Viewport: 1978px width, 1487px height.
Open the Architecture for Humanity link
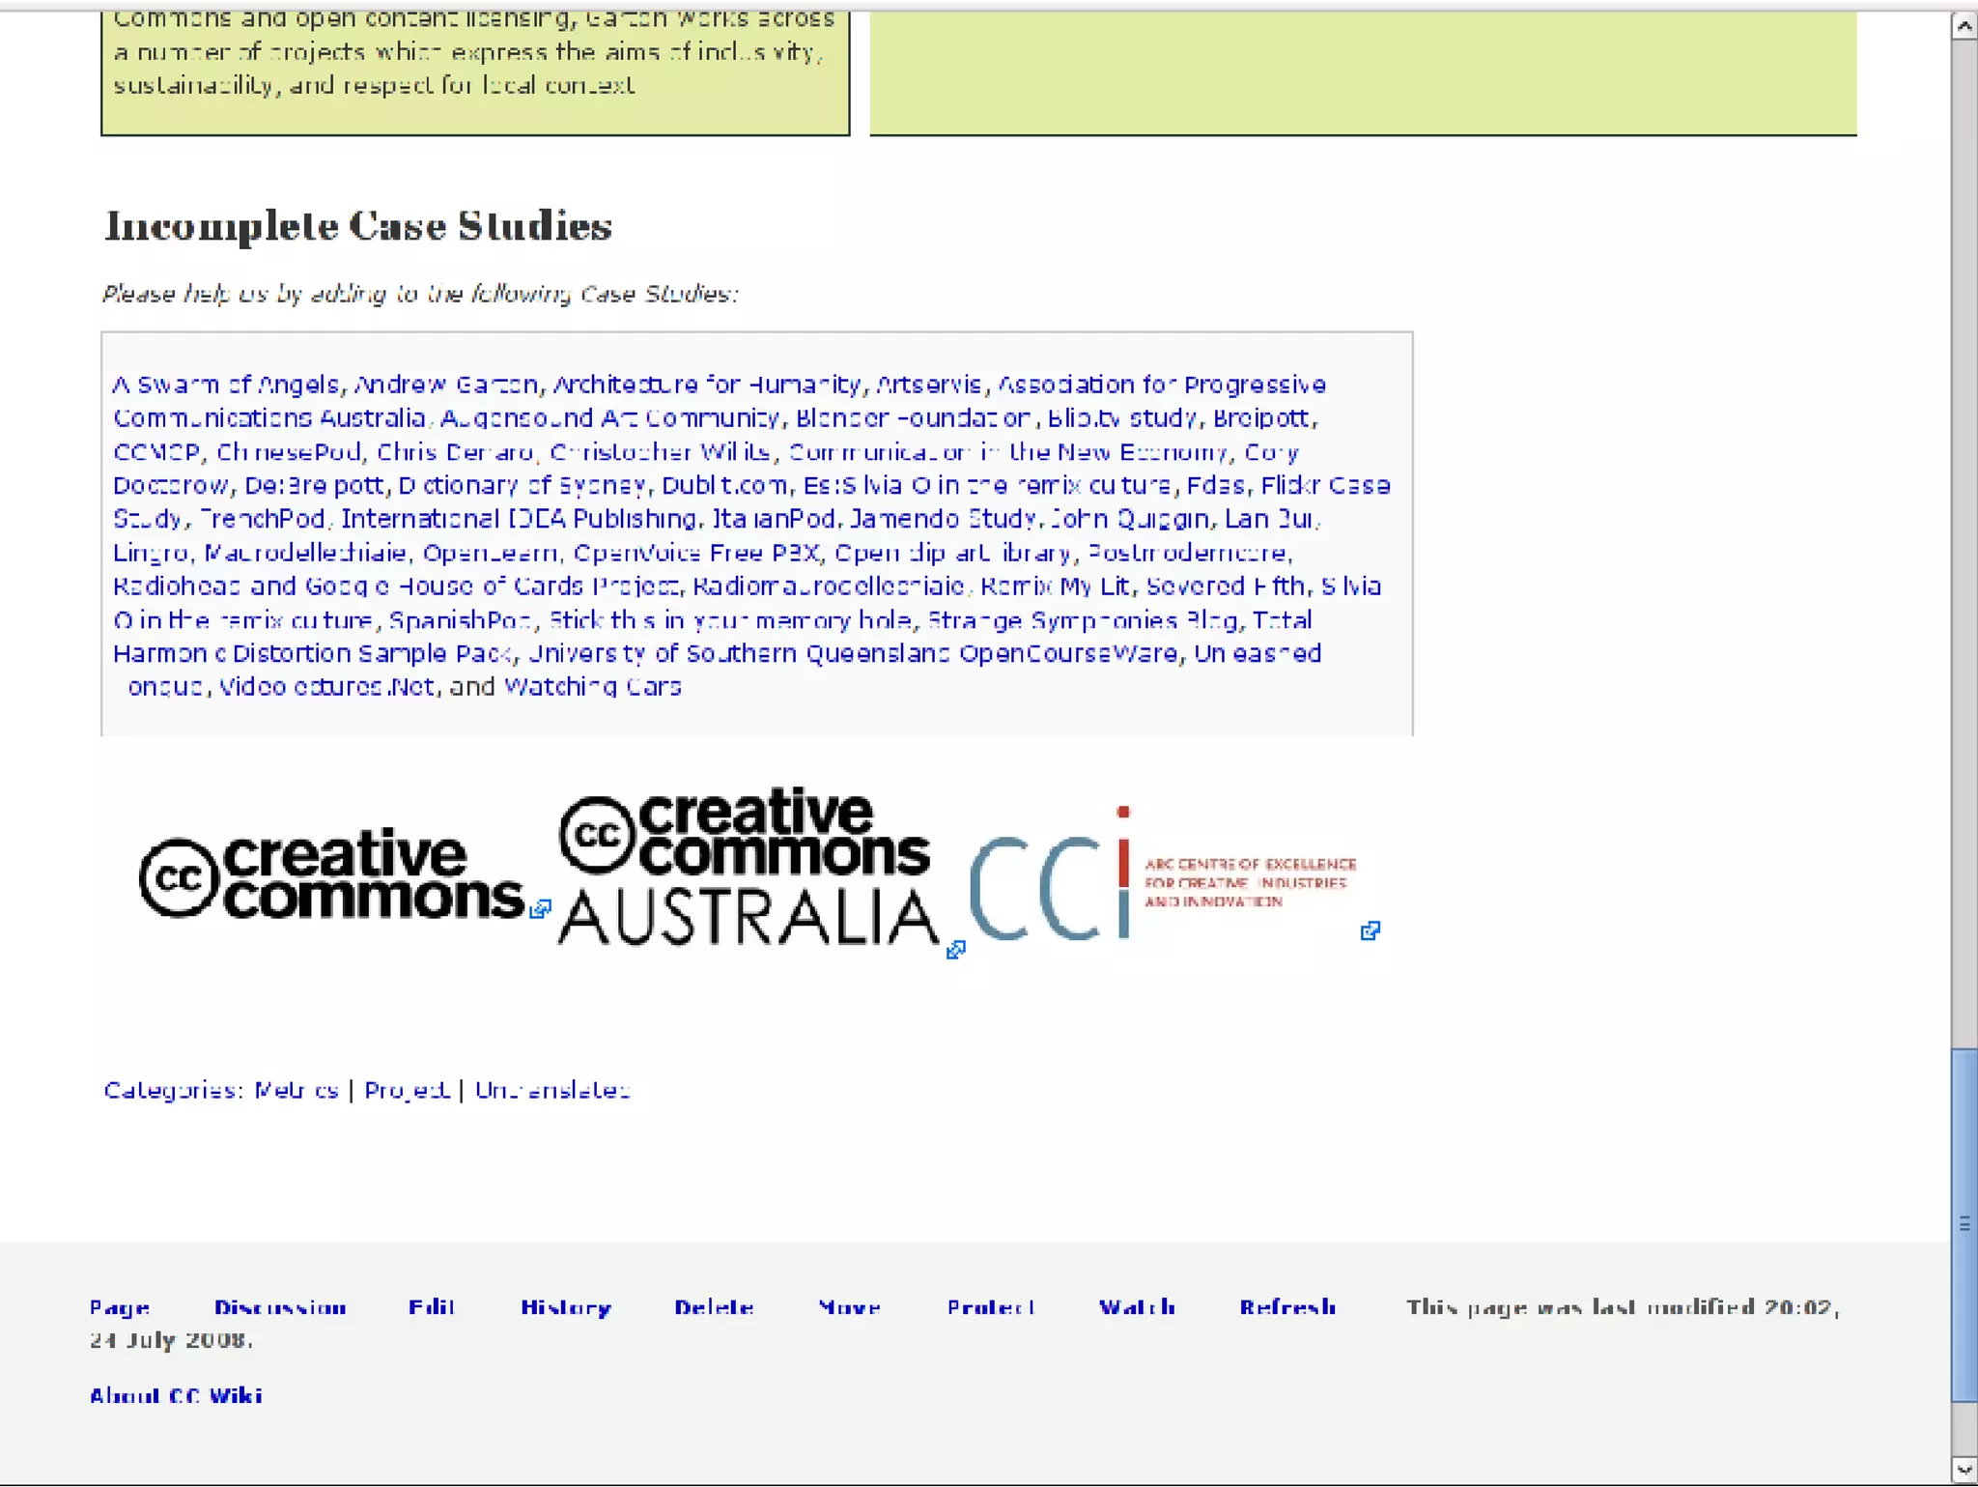[x=706, y=385]
